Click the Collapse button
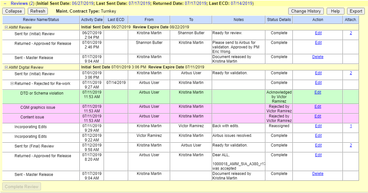The height and width of the screenshot is (193, 368). 13,11
